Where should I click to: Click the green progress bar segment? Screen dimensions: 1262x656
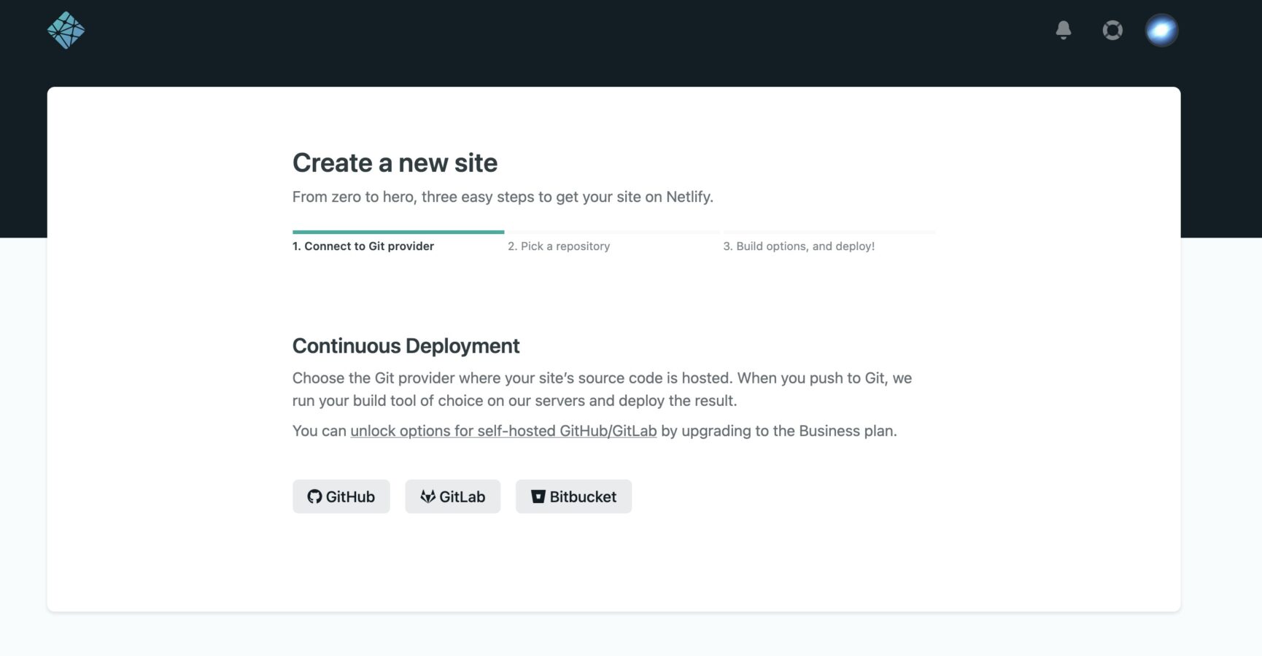(x=398, y=232)
